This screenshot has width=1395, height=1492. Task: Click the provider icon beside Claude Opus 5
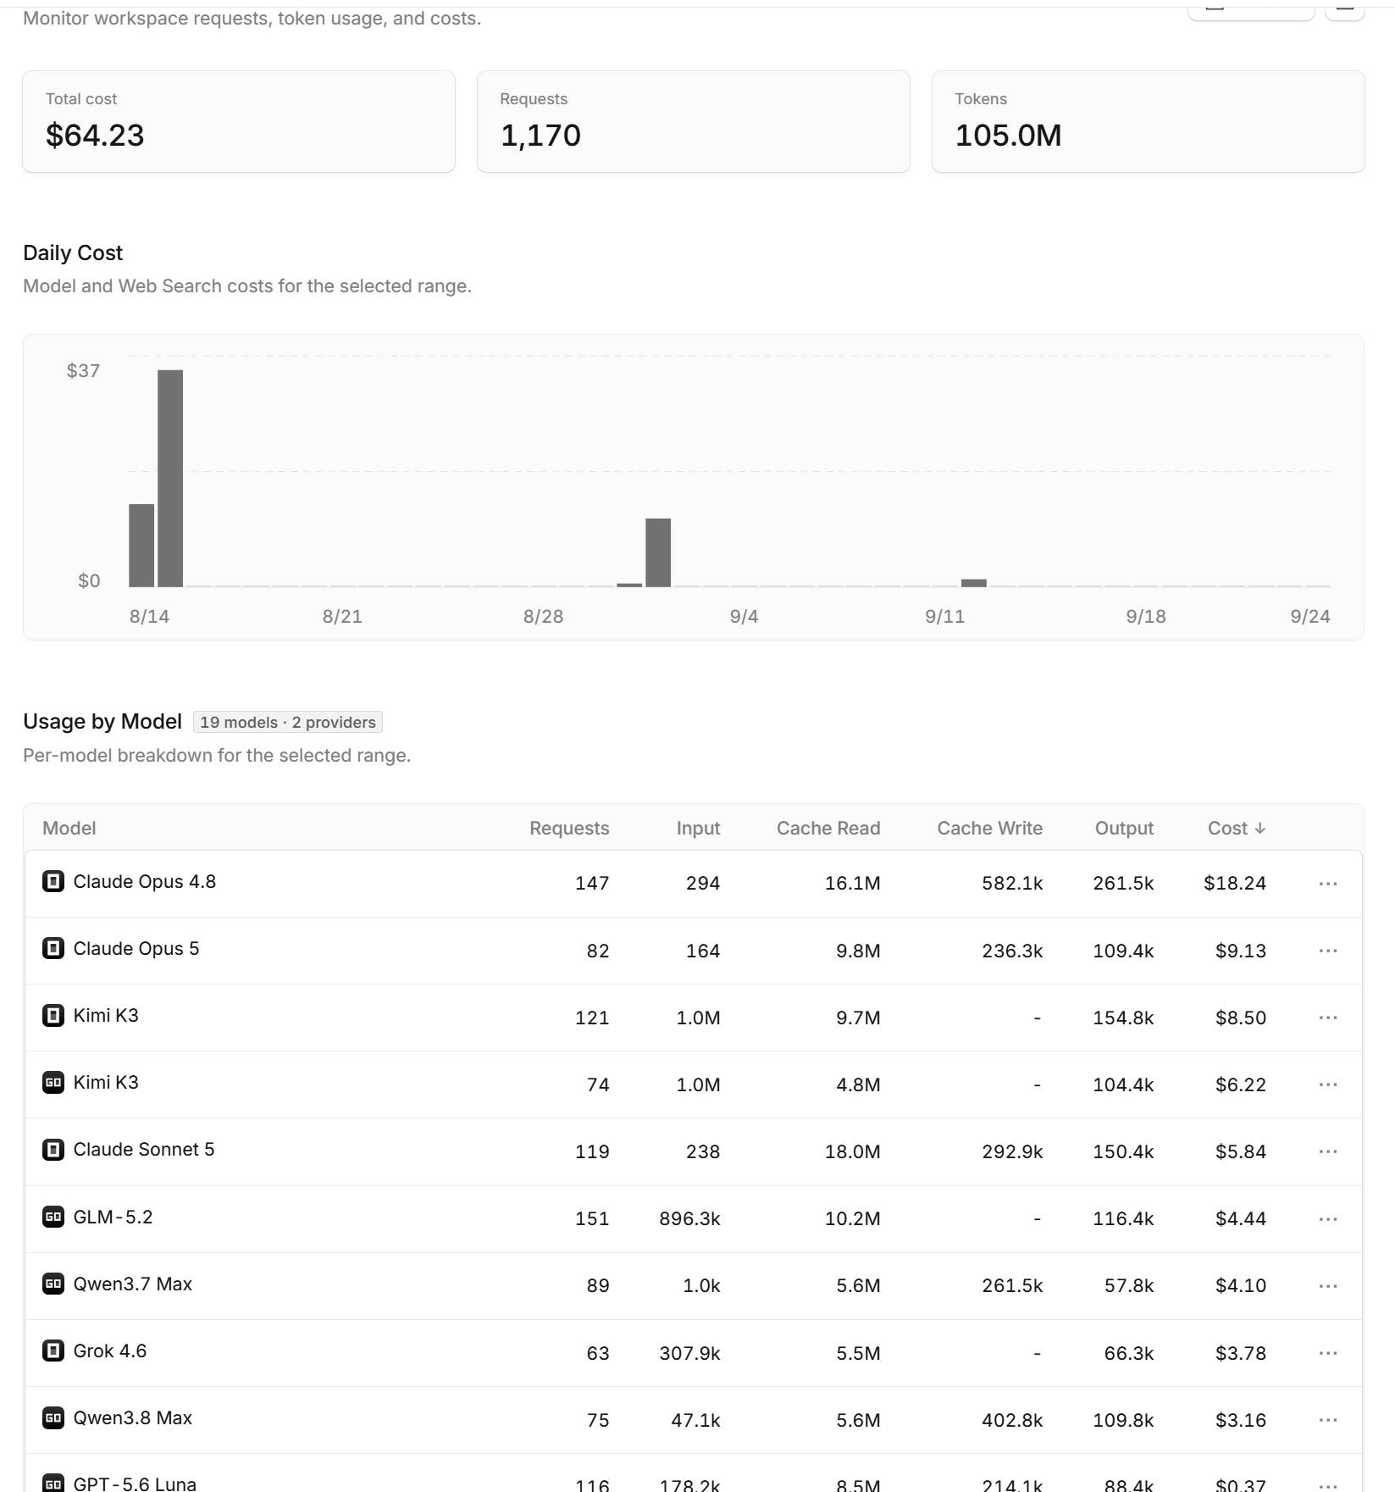53,948
